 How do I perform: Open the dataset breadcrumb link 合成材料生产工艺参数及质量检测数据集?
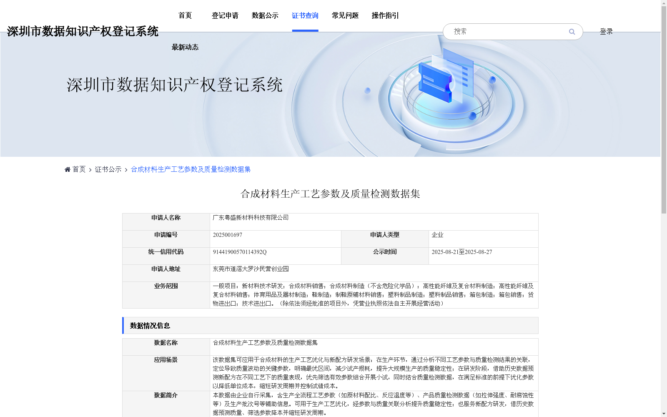pos(190,169)
